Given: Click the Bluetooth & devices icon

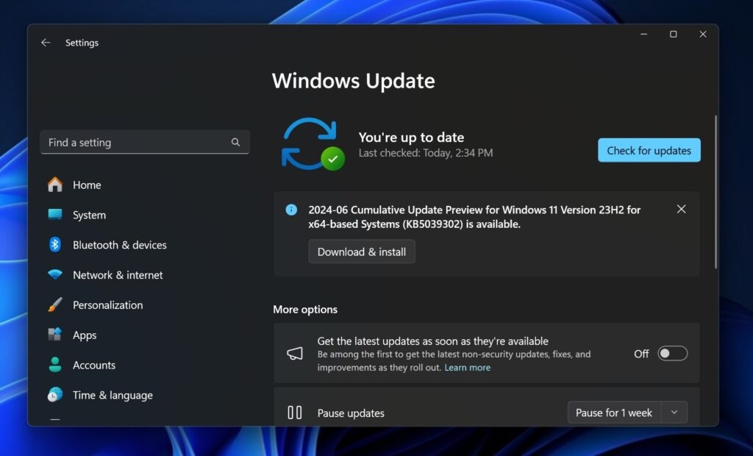Looking at the screenshot, I should pyautogui.click(x=55, y=245).
